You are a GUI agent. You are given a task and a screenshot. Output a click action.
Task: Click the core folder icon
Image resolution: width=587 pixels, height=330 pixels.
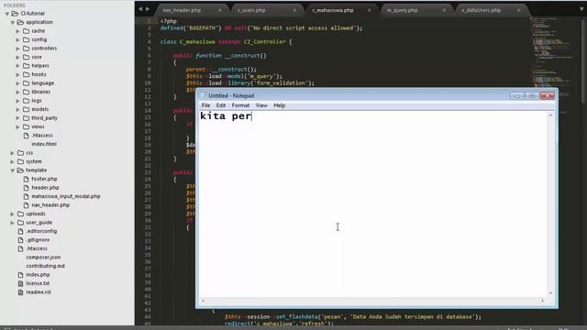coord(27,57)
